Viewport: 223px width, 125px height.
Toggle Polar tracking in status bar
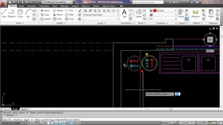click(45, 123)
